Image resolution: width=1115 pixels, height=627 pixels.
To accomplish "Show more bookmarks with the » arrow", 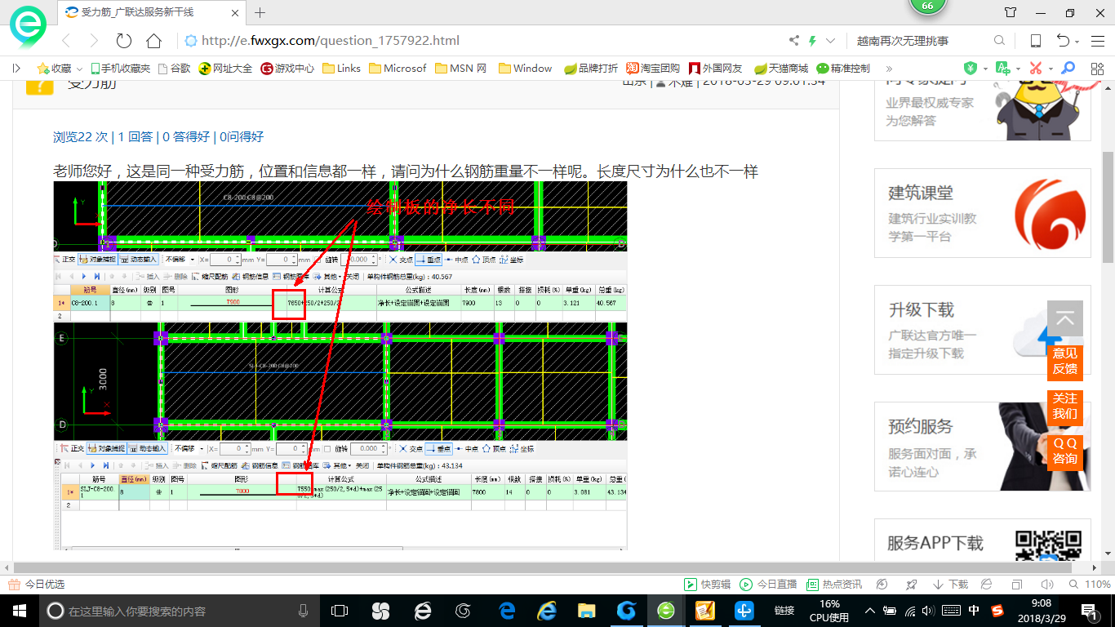I will [889, 69].
